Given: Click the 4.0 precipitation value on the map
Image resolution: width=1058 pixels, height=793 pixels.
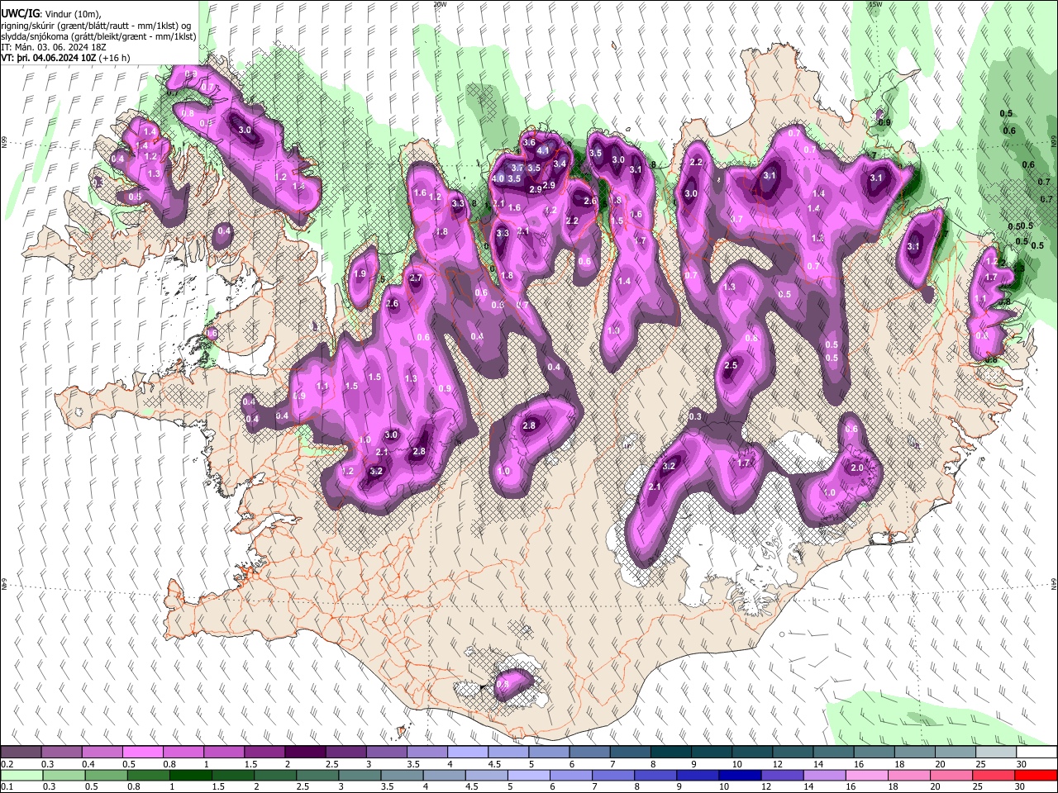Looking at the screenshot, I should (x=498, y=178).
